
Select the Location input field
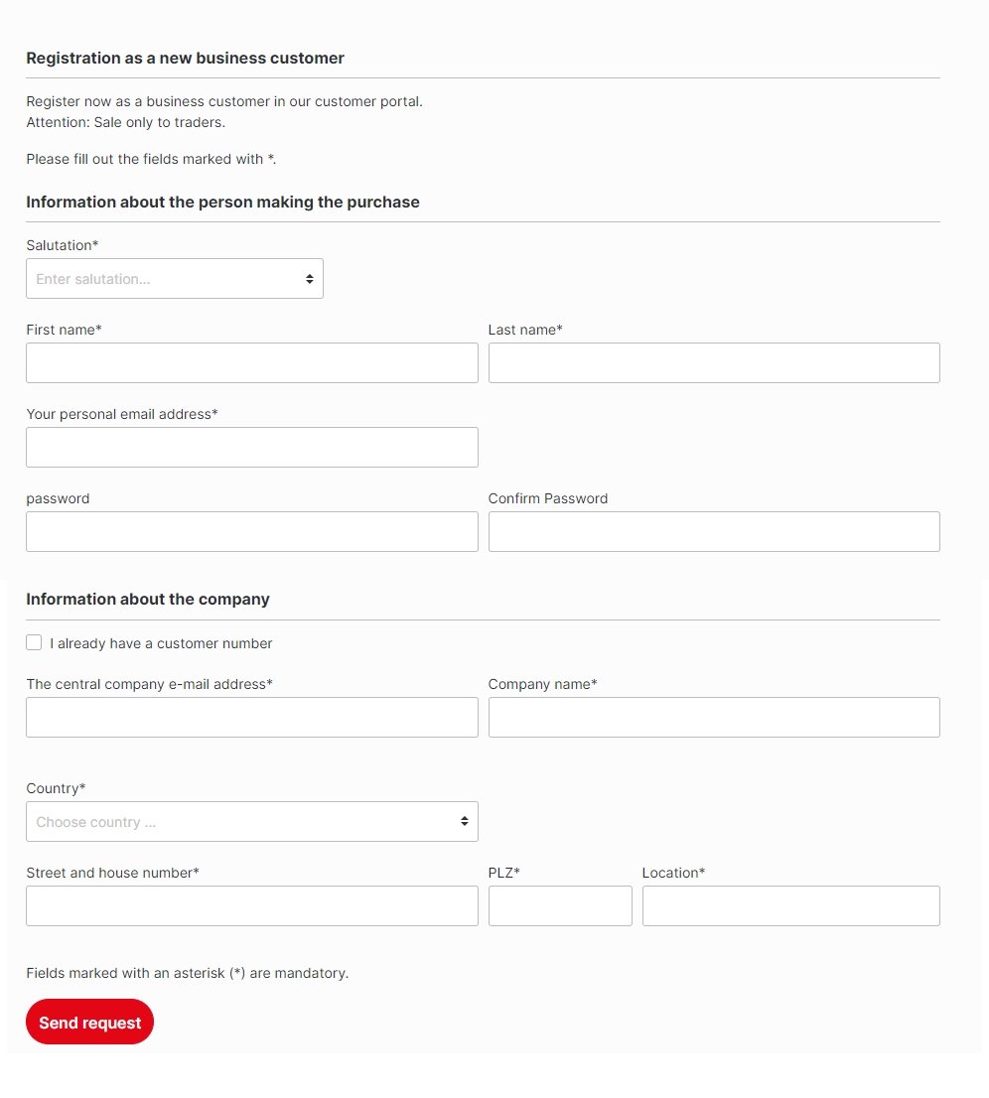click(x=790, y=906)
